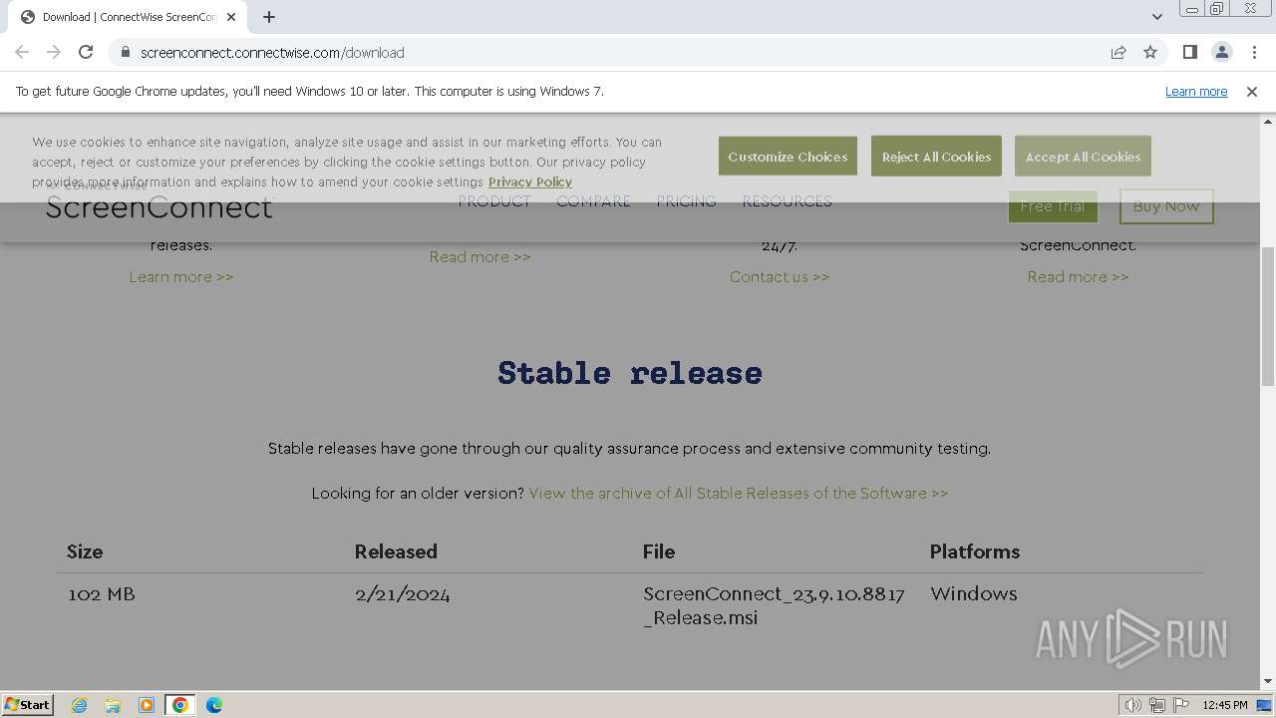The width and height of the screenshot is (1276, 718).
Task: Click the Free Trial button
Action: (1053, 206)
